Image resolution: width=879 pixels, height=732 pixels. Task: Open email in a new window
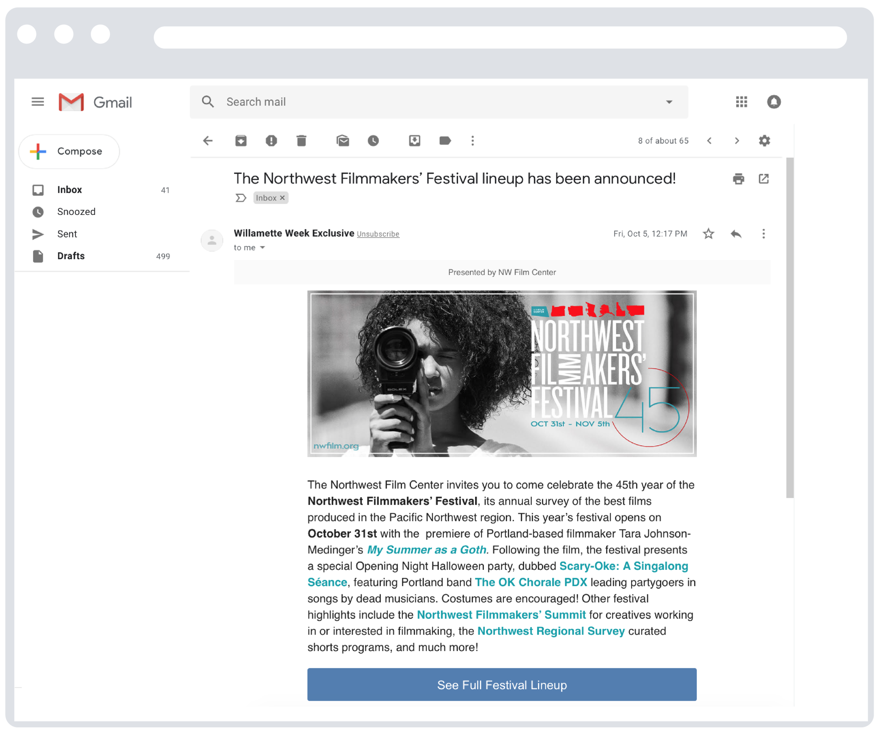[763, 179]
